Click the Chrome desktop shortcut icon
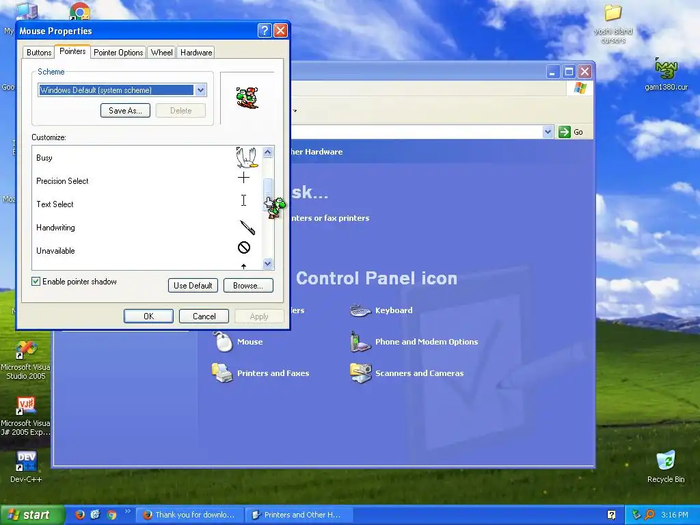This screenshot has width=700, height=525. point(79,11)
